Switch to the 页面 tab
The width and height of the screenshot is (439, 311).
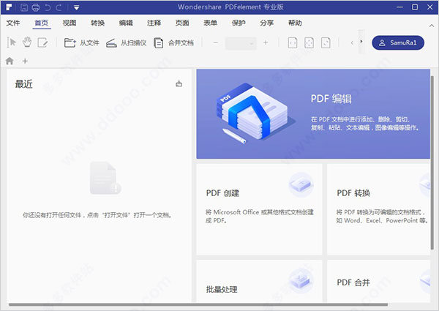[182, 23]
